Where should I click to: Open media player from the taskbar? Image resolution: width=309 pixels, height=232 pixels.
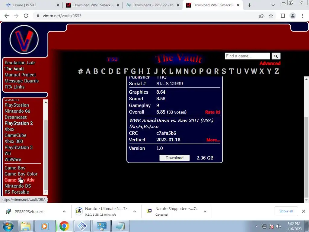click(45, 226)
